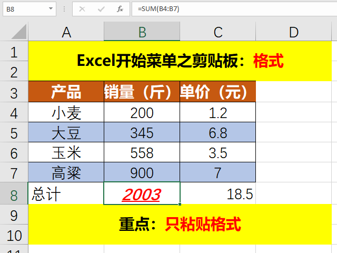Click the cell containing 小麦

(x=66, y=112)
